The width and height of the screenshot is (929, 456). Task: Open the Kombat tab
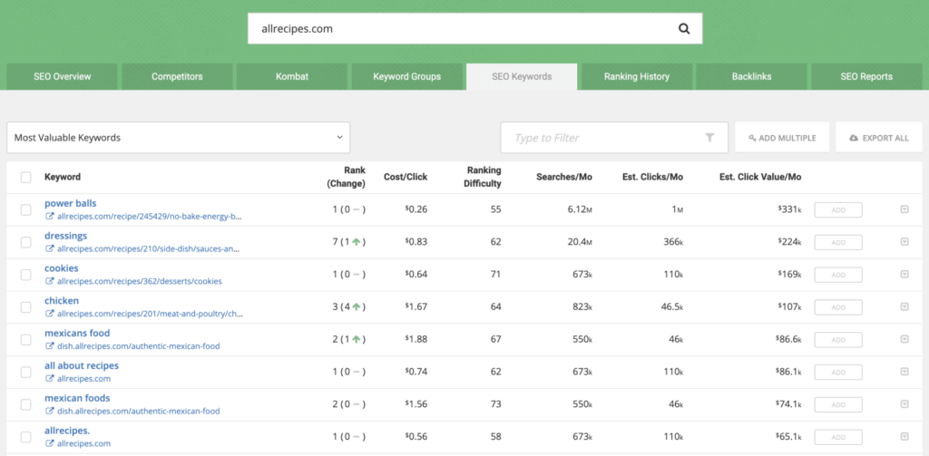pyautogui.click(x=292, y=76)
